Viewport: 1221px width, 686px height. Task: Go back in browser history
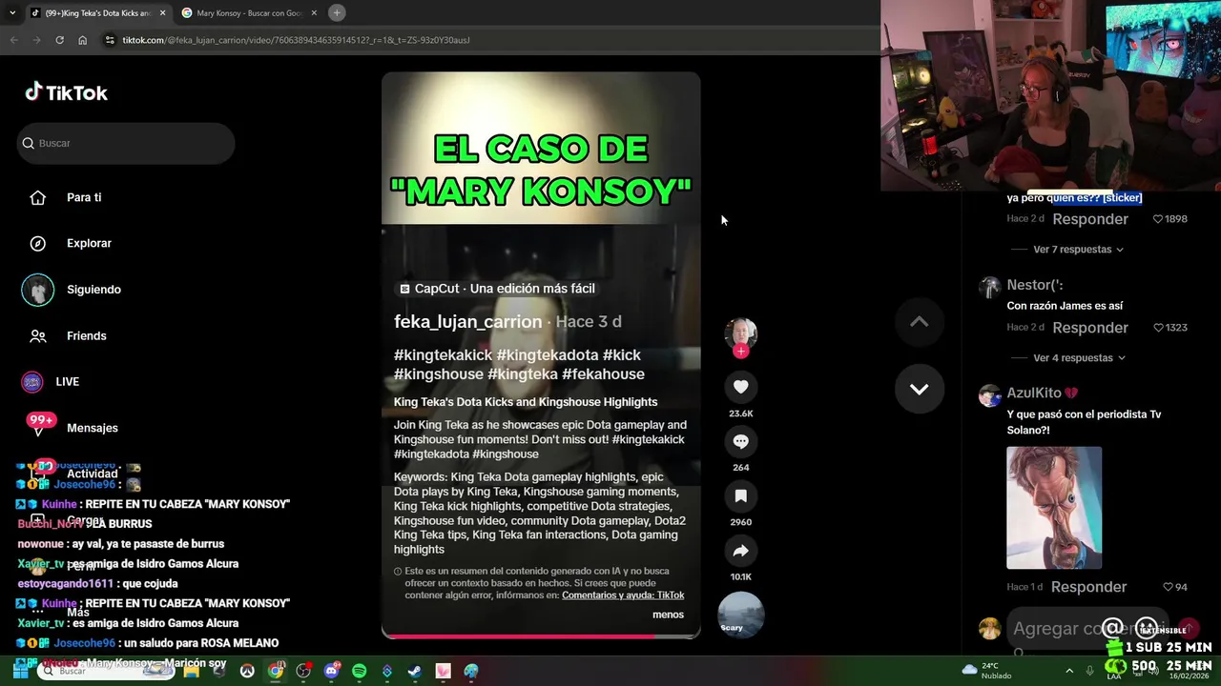click(13, 40)
